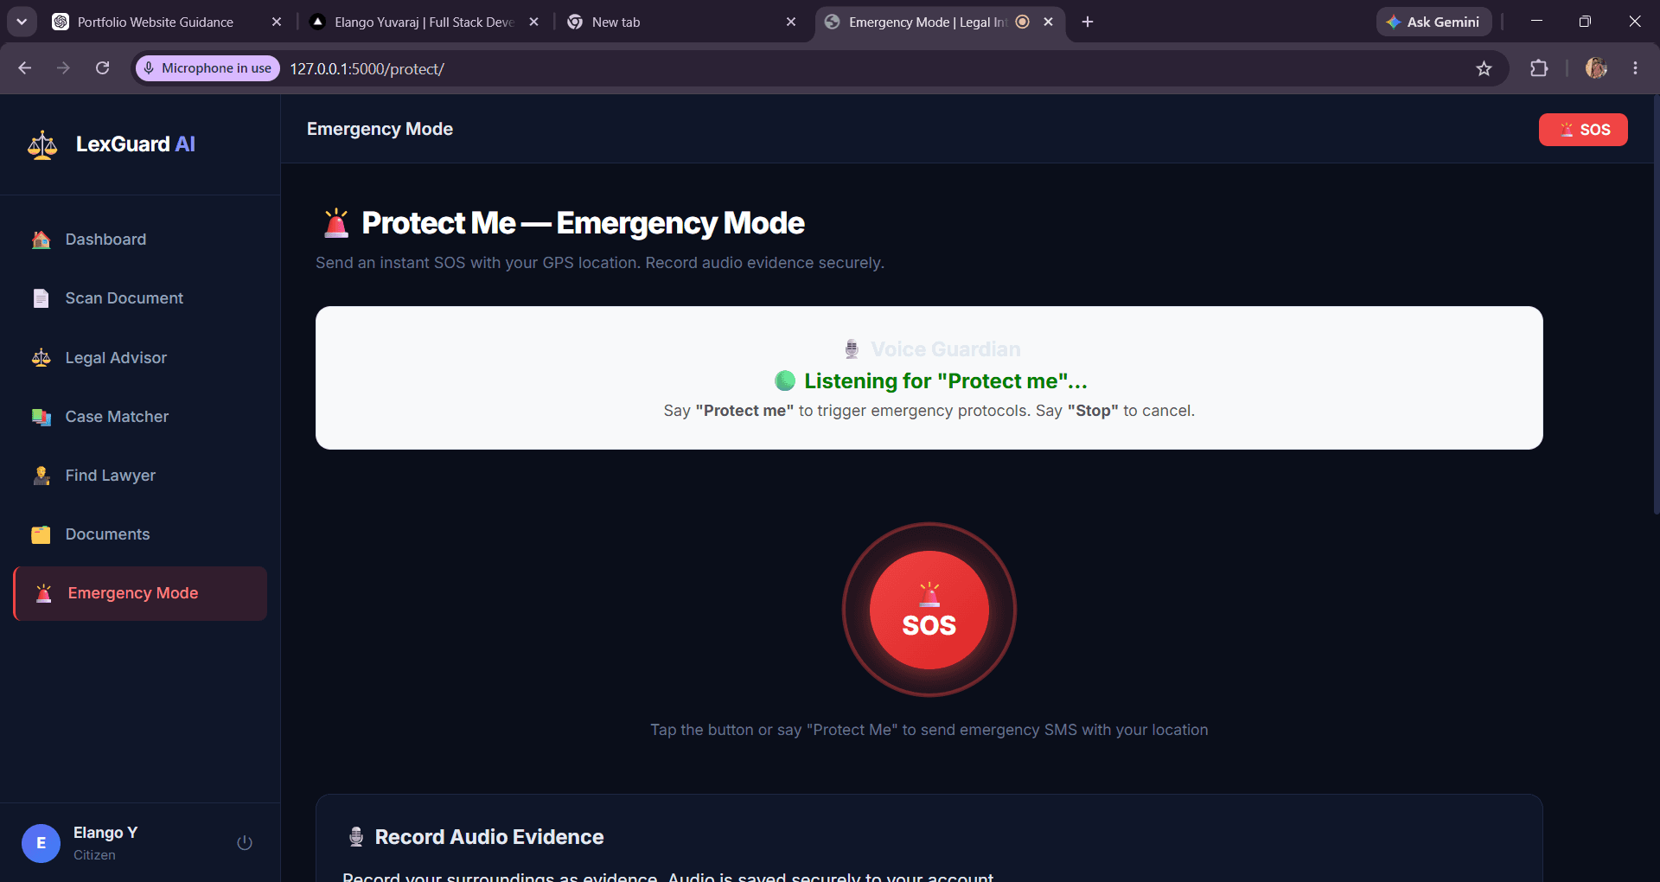Click the lawyer icon beside Find Lawyer
Screen dimensions: 1660x882
[41, 476]
